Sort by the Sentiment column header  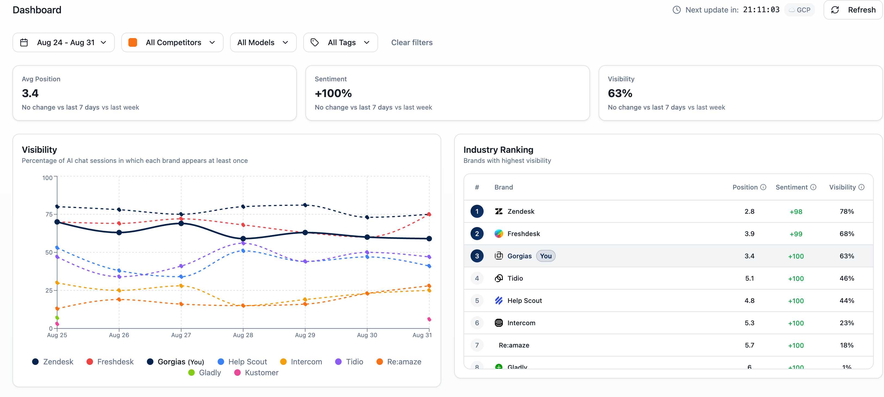tap(791, 187)
